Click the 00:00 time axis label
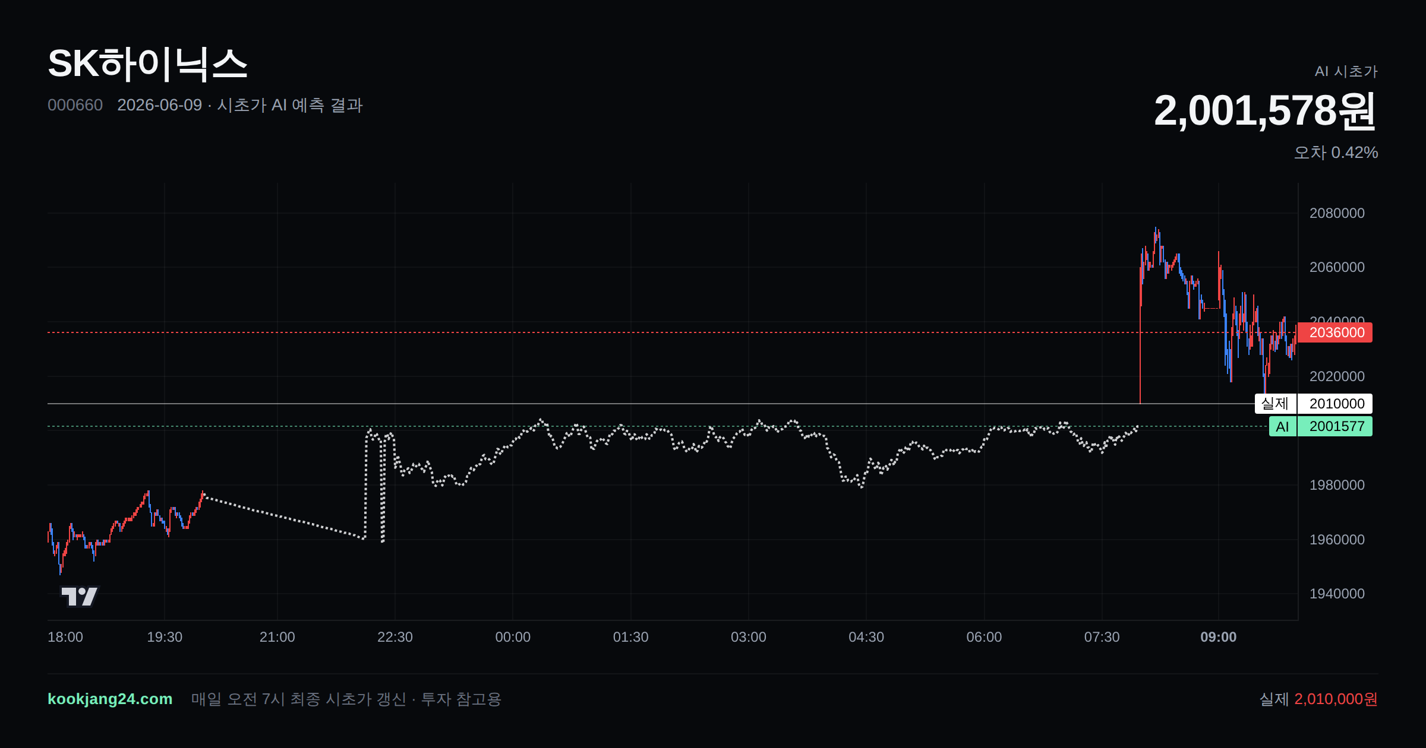This screenshot has width=1426, height=748. click(x=513, y=637)
